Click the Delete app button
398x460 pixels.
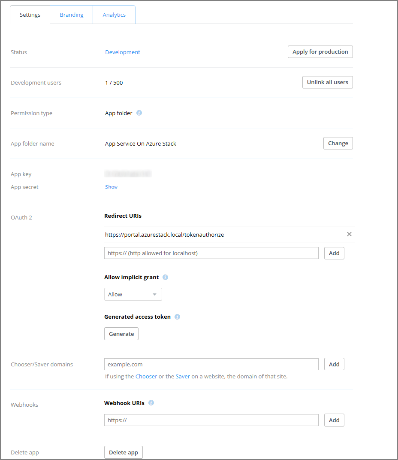click(x=123, y=452)
